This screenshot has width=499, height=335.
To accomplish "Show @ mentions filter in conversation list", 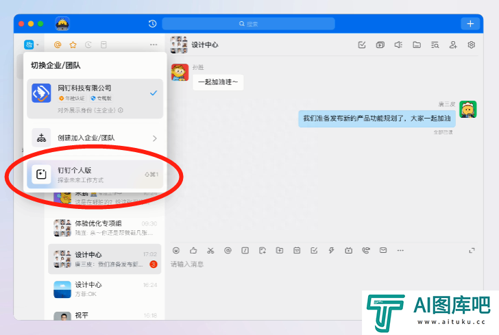I will pyautogui.click(x=58, y=45).
